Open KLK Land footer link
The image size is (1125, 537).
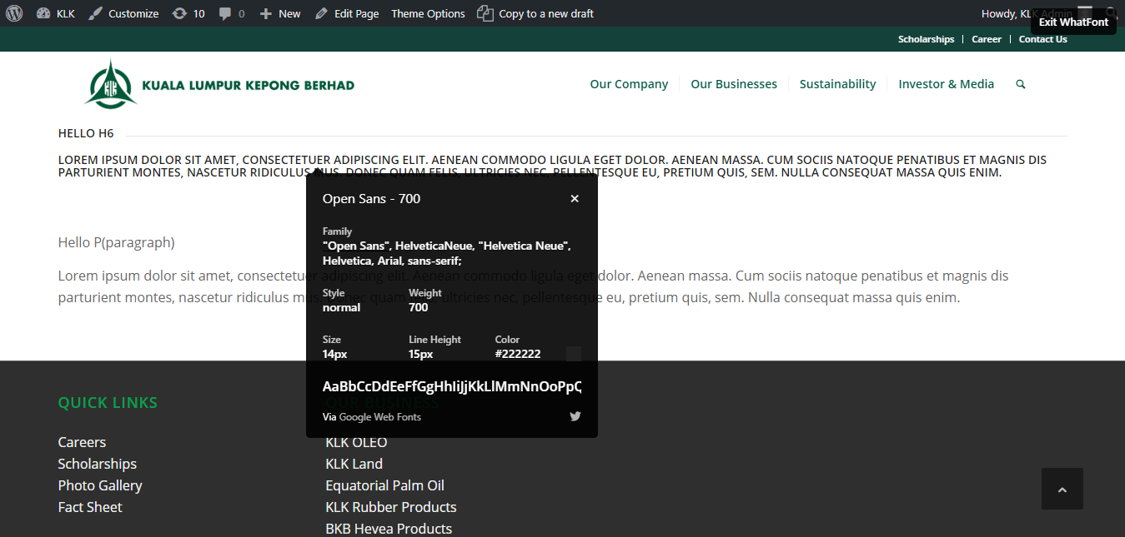click(354, 464)
